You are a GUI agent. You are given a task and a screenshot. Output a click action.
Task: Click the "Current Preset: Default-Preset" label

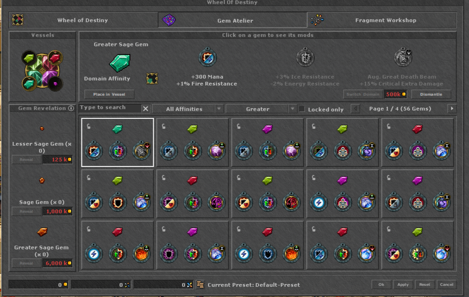click(254, 285)
